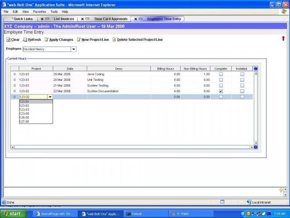Click the blue round icon at grid bottom-right
290x218 pixels.
pyautogui.click(x=256, y=147)
